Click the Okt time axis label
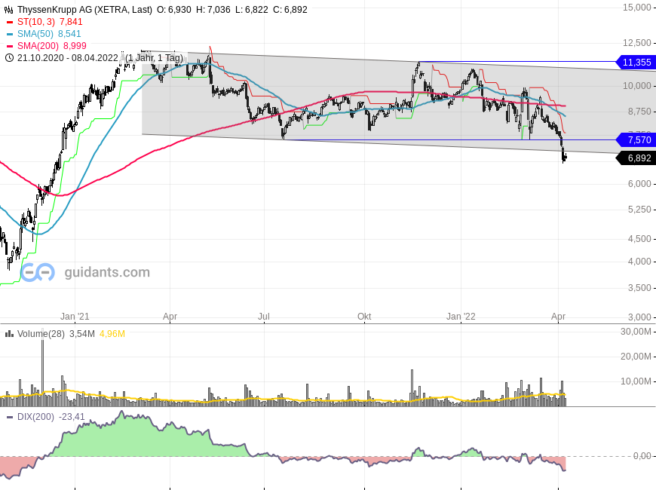The image size is (656, 490). coord(364,317)
